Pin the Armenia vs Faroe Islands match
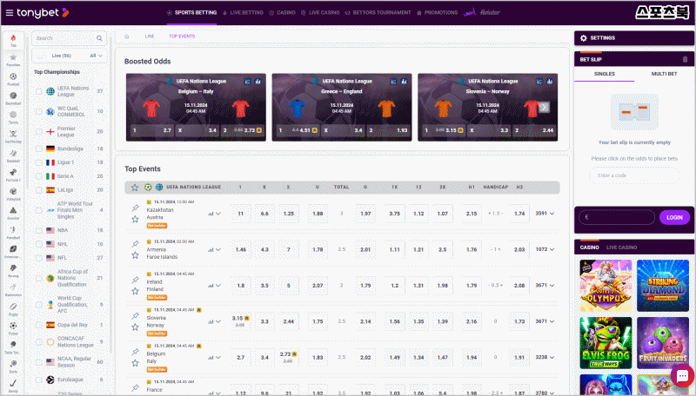The width and height of the screenshot is (696, 396). click(x=135, y=244)
